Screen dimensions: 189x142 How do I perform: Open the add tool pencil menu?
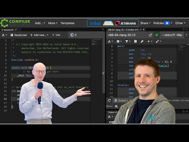158,41
